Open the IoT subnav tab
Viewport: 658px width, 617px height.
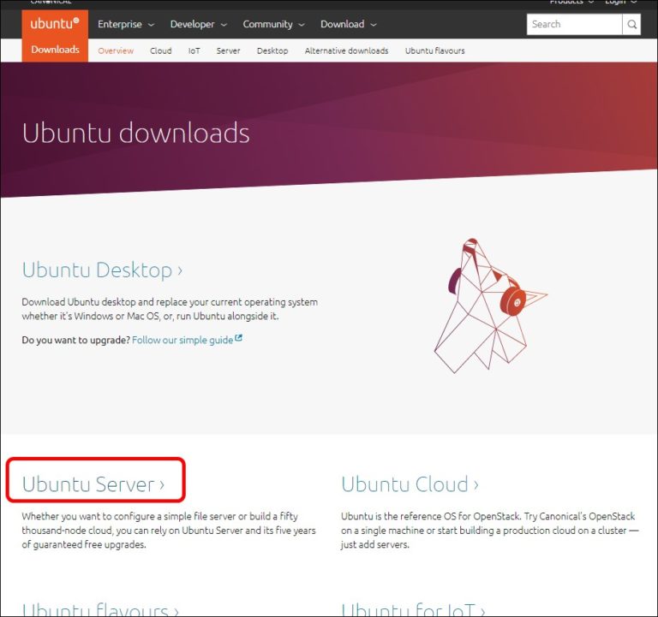click(x=194, y=51)
